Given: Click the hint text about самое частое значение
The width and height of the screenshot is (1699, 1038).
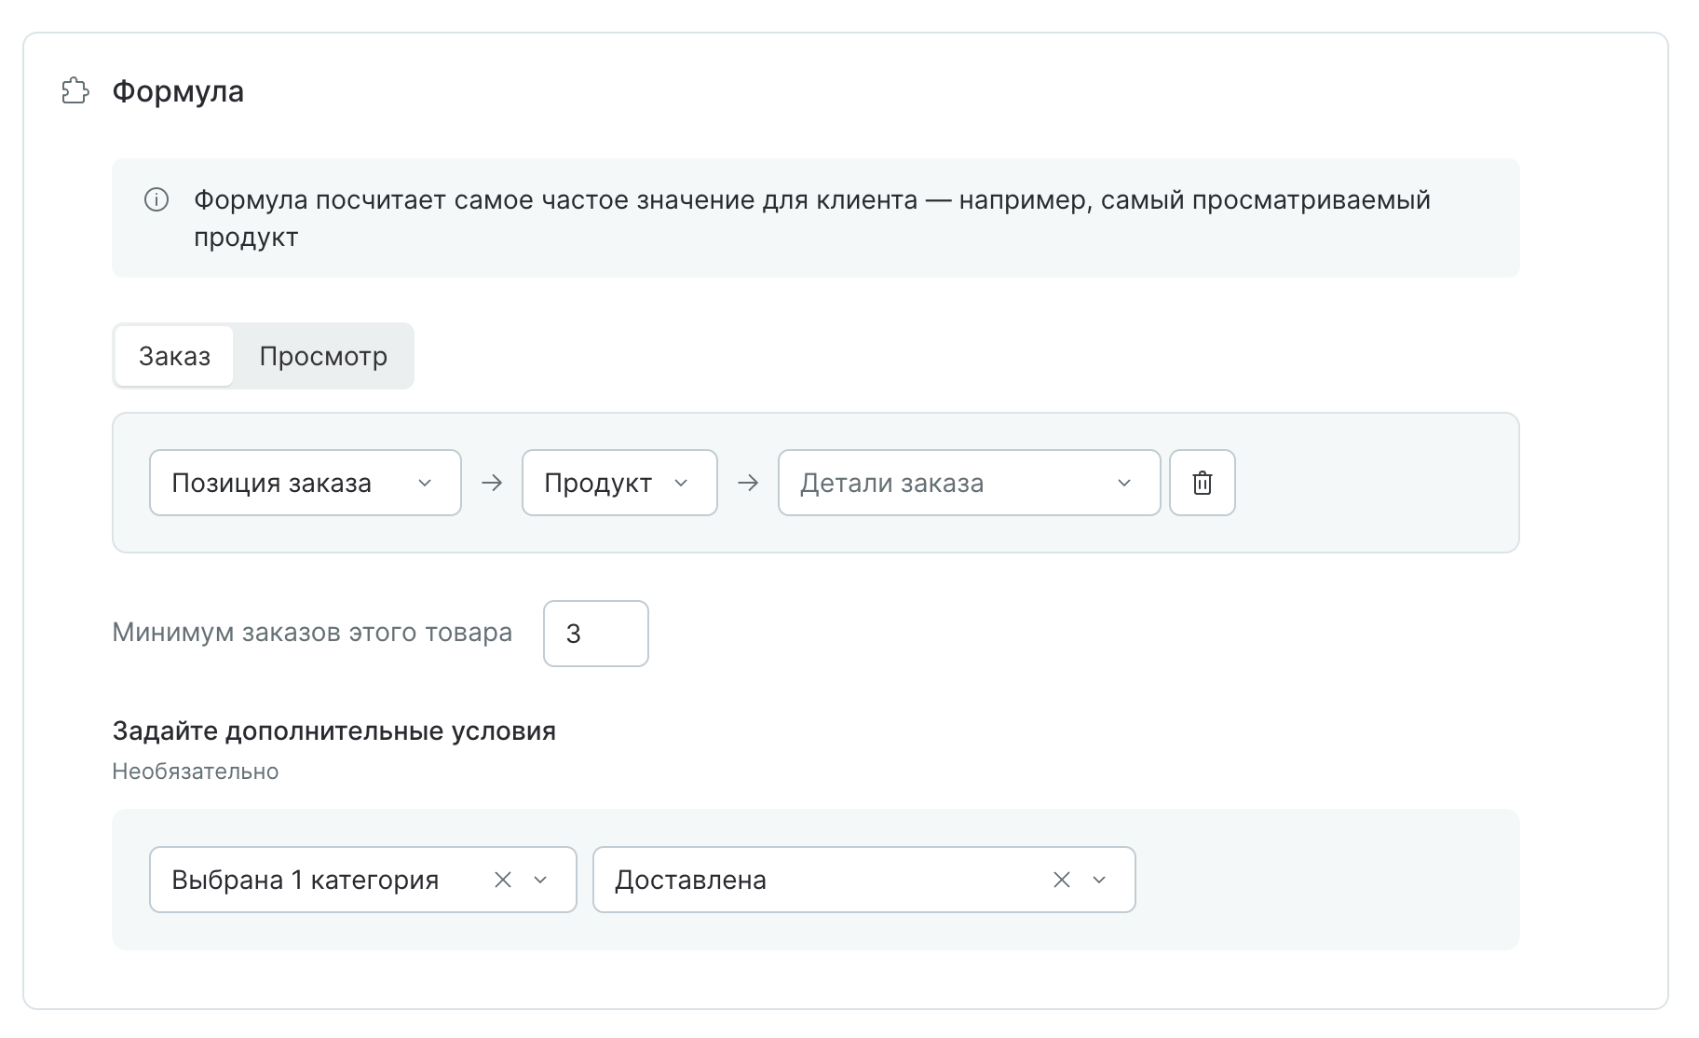Looking at the screenshot, I should (x=812, y=218).
